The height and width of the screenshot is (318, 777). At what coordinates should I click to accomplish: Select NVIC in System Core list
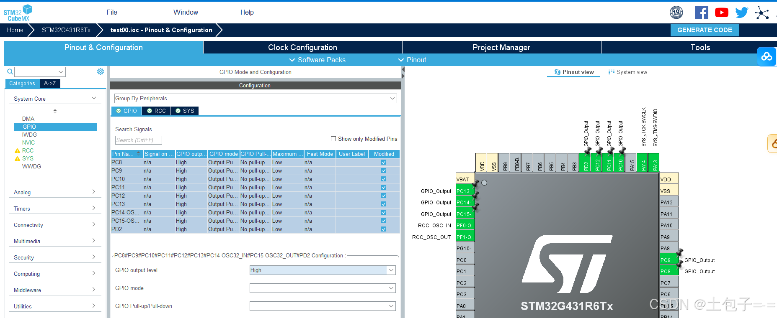pos(28,142)
